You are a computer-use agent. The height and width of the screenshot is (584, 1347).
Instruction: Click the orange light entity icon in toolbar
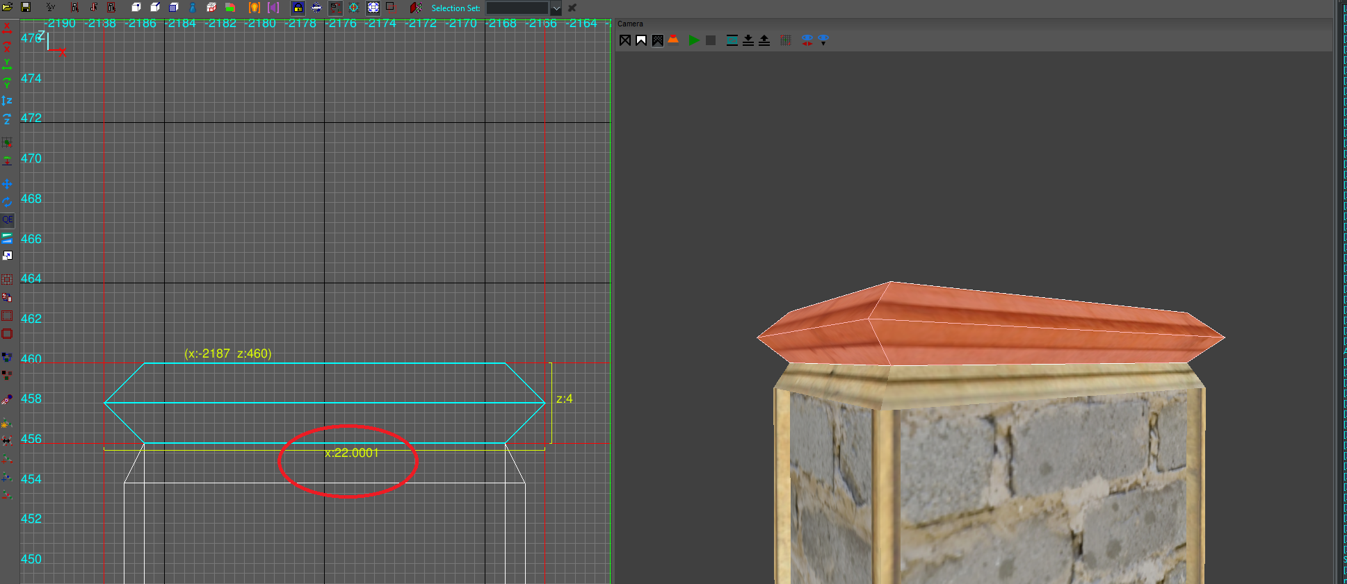tap(255, 8)
